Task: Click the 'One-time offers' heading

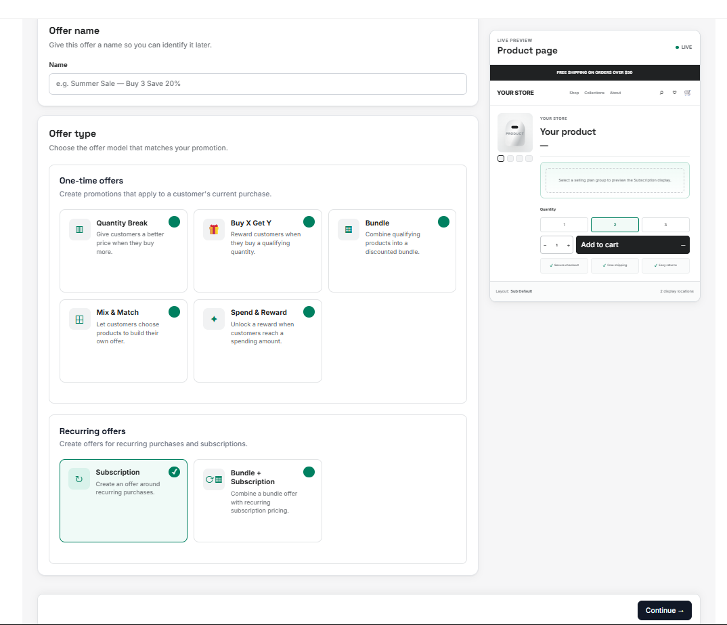Action: [x=91, y=181]
